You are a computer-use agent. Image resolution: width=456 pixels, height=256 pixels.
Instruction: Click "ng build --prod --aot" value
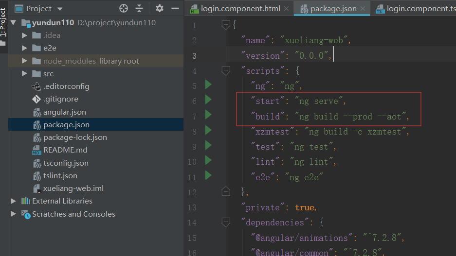350,117
